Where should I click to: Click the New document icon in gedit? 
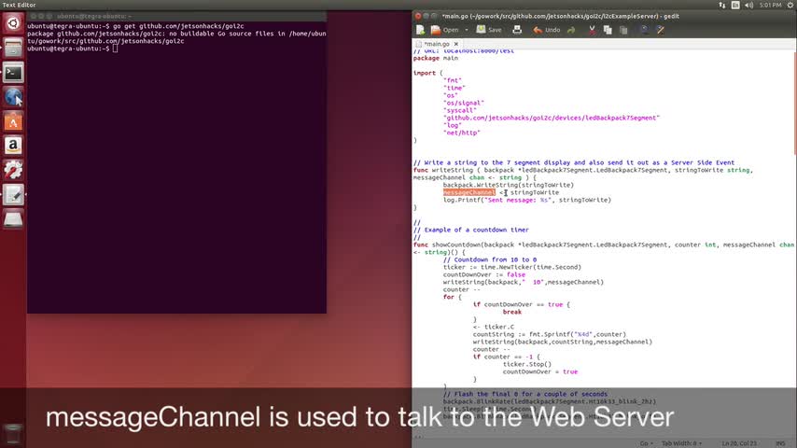(x=420, y=30)
